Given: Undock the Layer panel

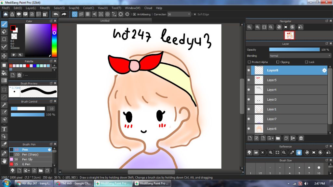Looking at the screenshot, I should pyautogui.click(x=326, y=44).
